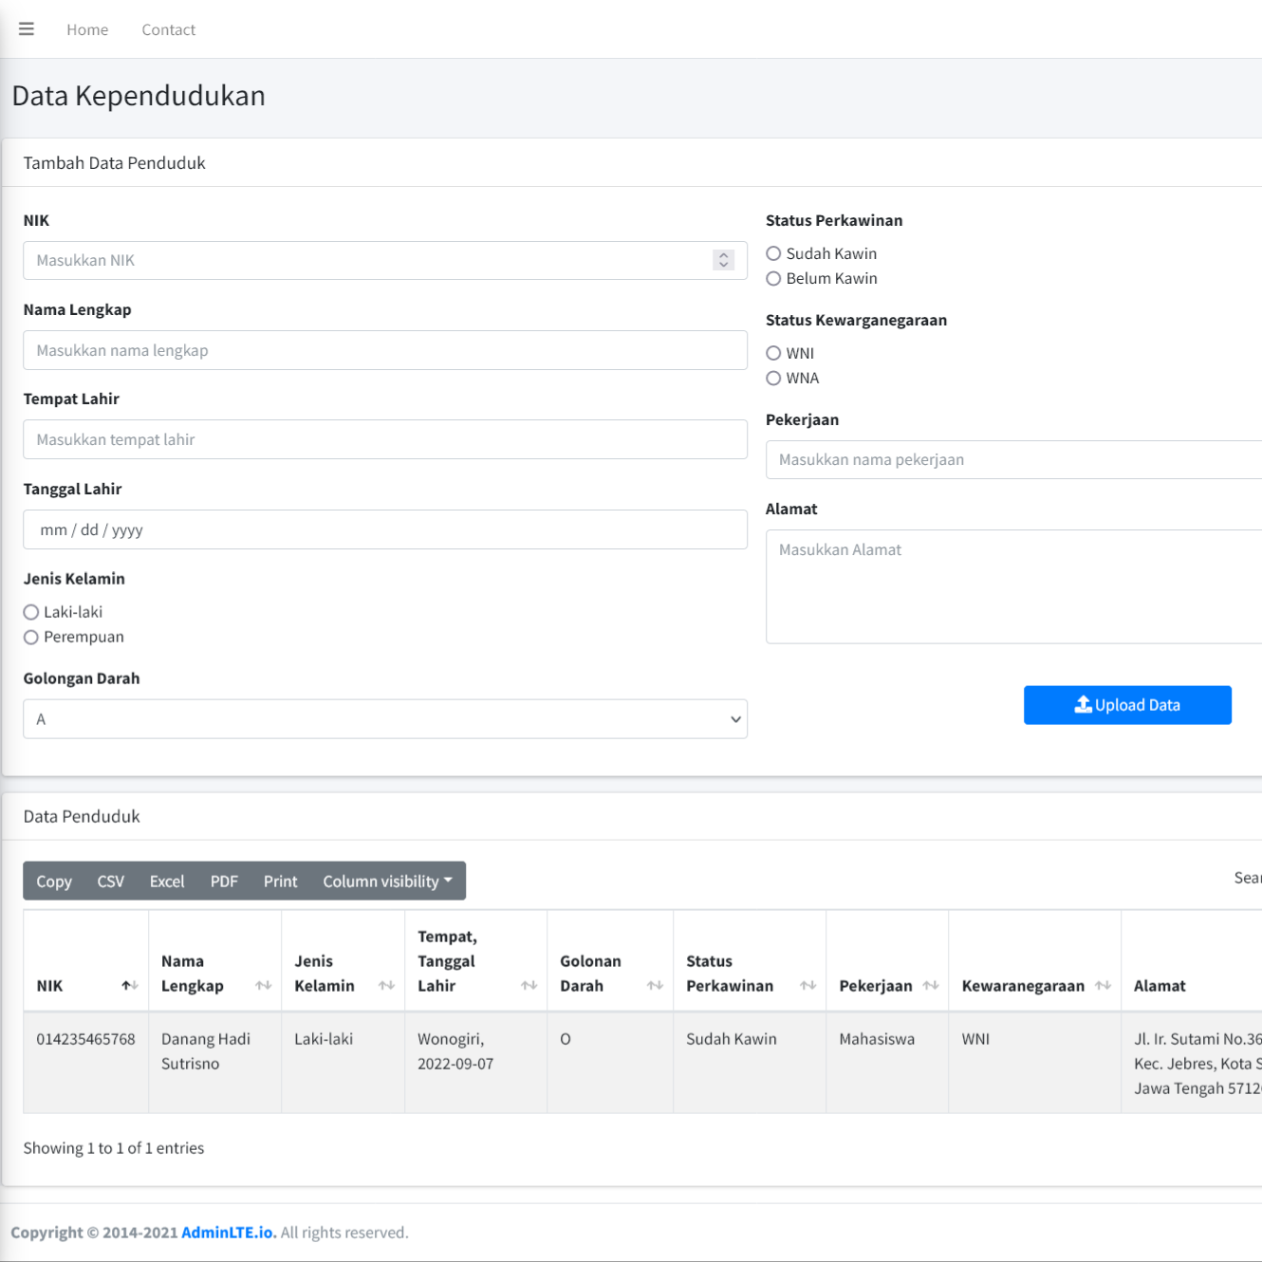The width and height of the screenshot is (1262, 1262).
Task: Select WNA citizenship radio button
Action: coord(773,378)
